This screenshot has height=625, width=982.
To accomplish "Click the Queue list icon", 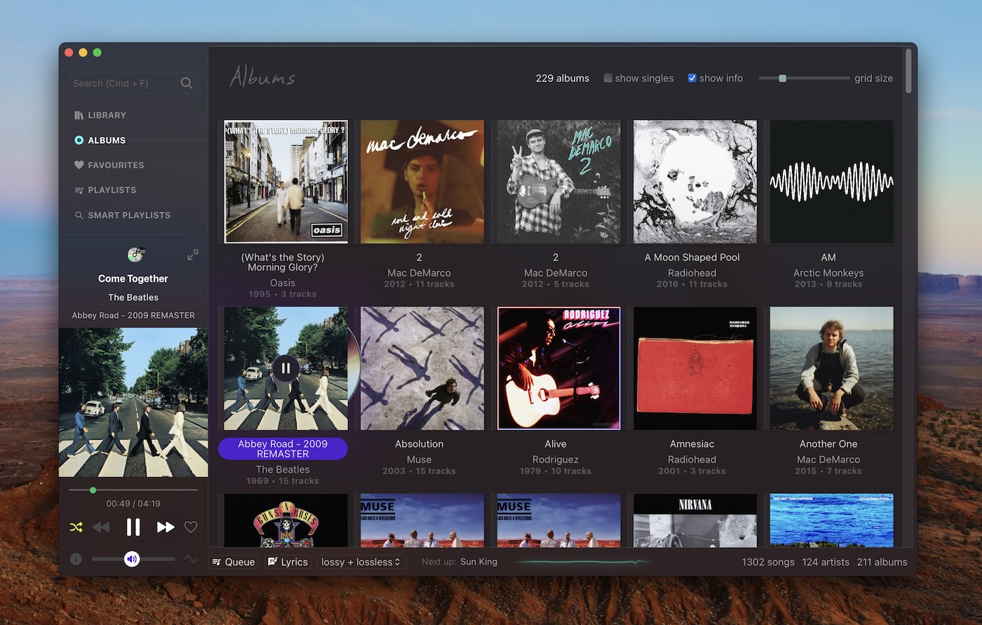I will [x=217, y=562].
